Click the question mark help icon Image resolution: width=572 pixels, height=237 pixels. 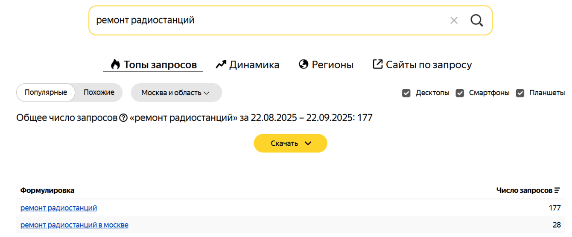[123, 118]
